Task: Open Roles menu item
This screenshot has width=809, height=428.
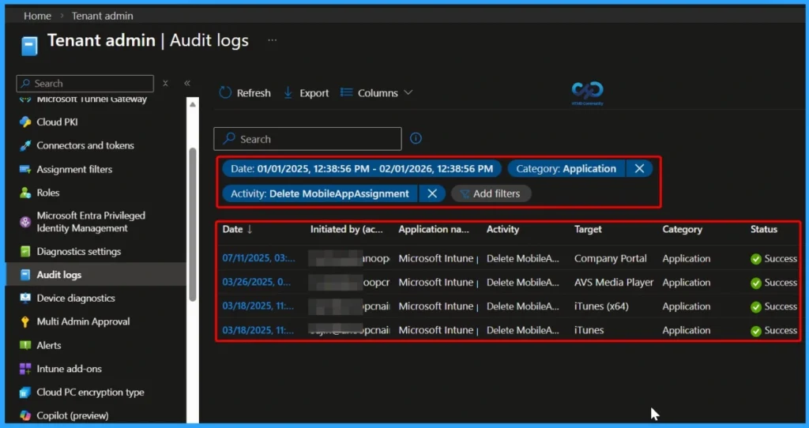Action: 48,193
